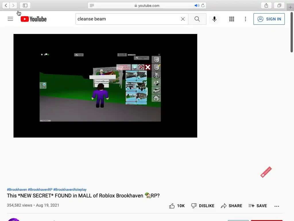Open the channel avatar below the title
This screenshot has width=294, height=221.
point(13,220)
